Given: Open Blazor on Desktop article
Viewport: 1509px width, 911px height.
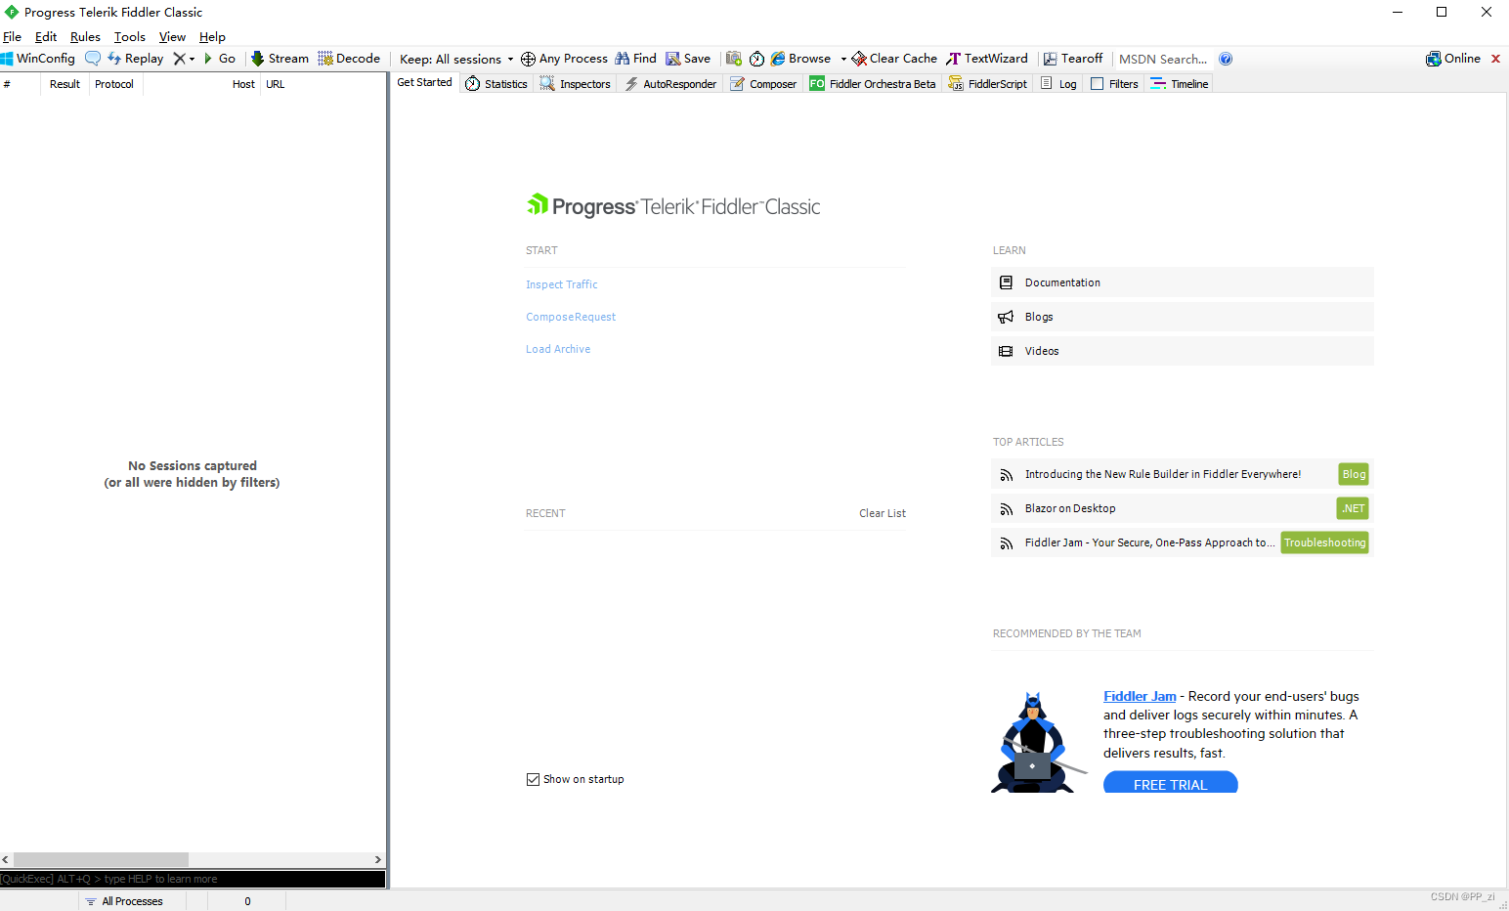Looking at the screenshot, I should click(x=1070, y=508).
